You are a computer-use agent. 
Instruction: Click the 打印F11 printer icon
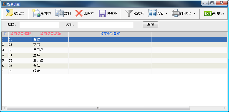175,13
